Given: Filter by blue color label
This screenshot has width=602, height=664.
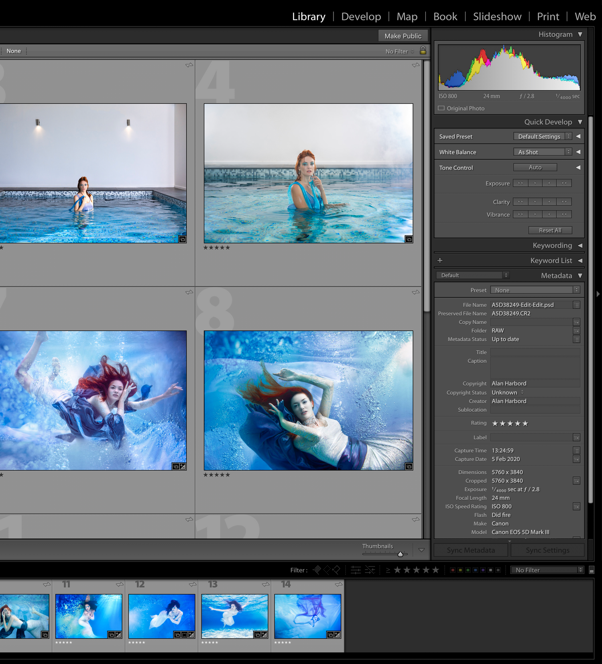Looking at the screenshot, I should (x=475, y=570).
